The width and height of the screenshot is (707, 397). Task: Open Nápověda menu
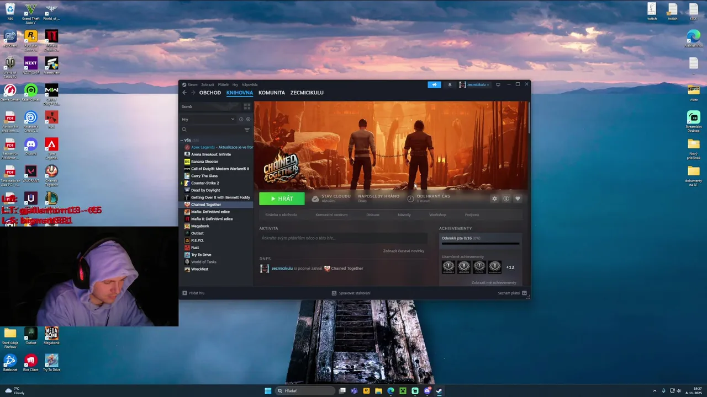[250, 84]
